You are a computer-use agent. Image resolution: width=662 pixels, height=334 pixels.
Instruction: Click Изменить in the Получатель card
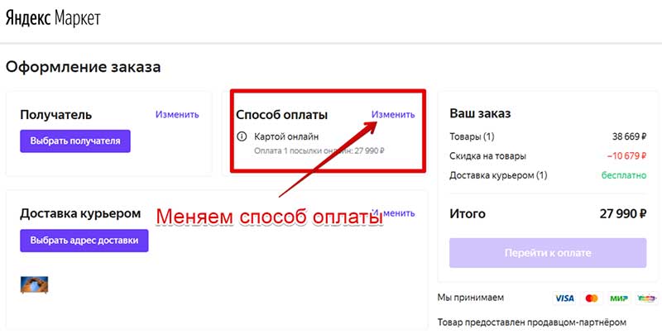177,114
